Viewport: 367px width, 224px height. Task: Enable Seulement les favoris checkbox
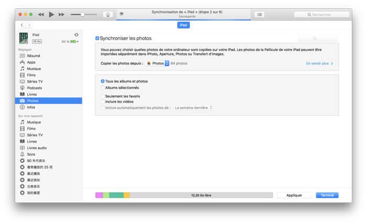(103, 96)
